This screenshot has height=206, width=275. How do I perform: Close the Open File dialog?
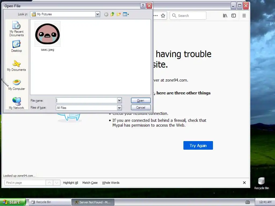149,6
